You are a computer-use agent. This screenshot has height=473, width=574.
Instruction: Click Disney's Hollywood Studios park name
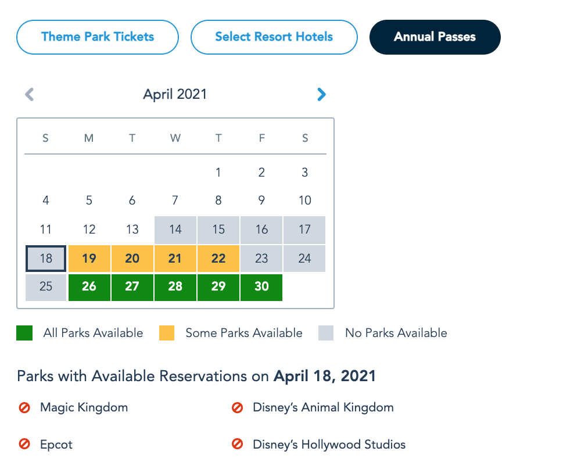click(329, 445)
